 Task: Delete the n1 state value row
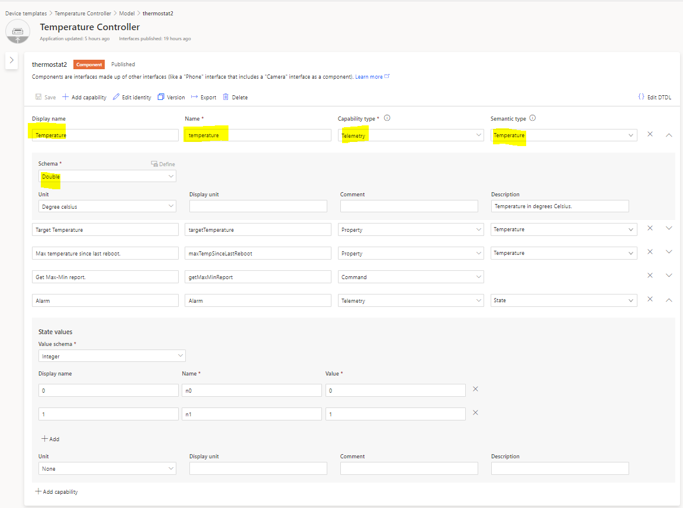(475, 413)
